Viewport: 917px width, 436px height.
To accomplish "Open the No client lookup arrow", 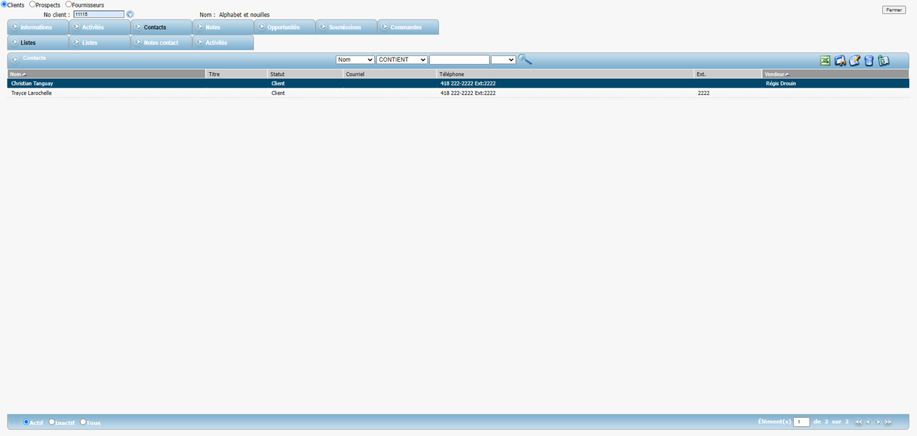I will (x=130, y=14).
